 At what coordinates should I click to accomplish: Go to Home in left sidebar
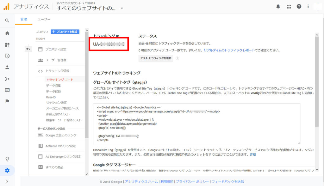coord(7,33)
